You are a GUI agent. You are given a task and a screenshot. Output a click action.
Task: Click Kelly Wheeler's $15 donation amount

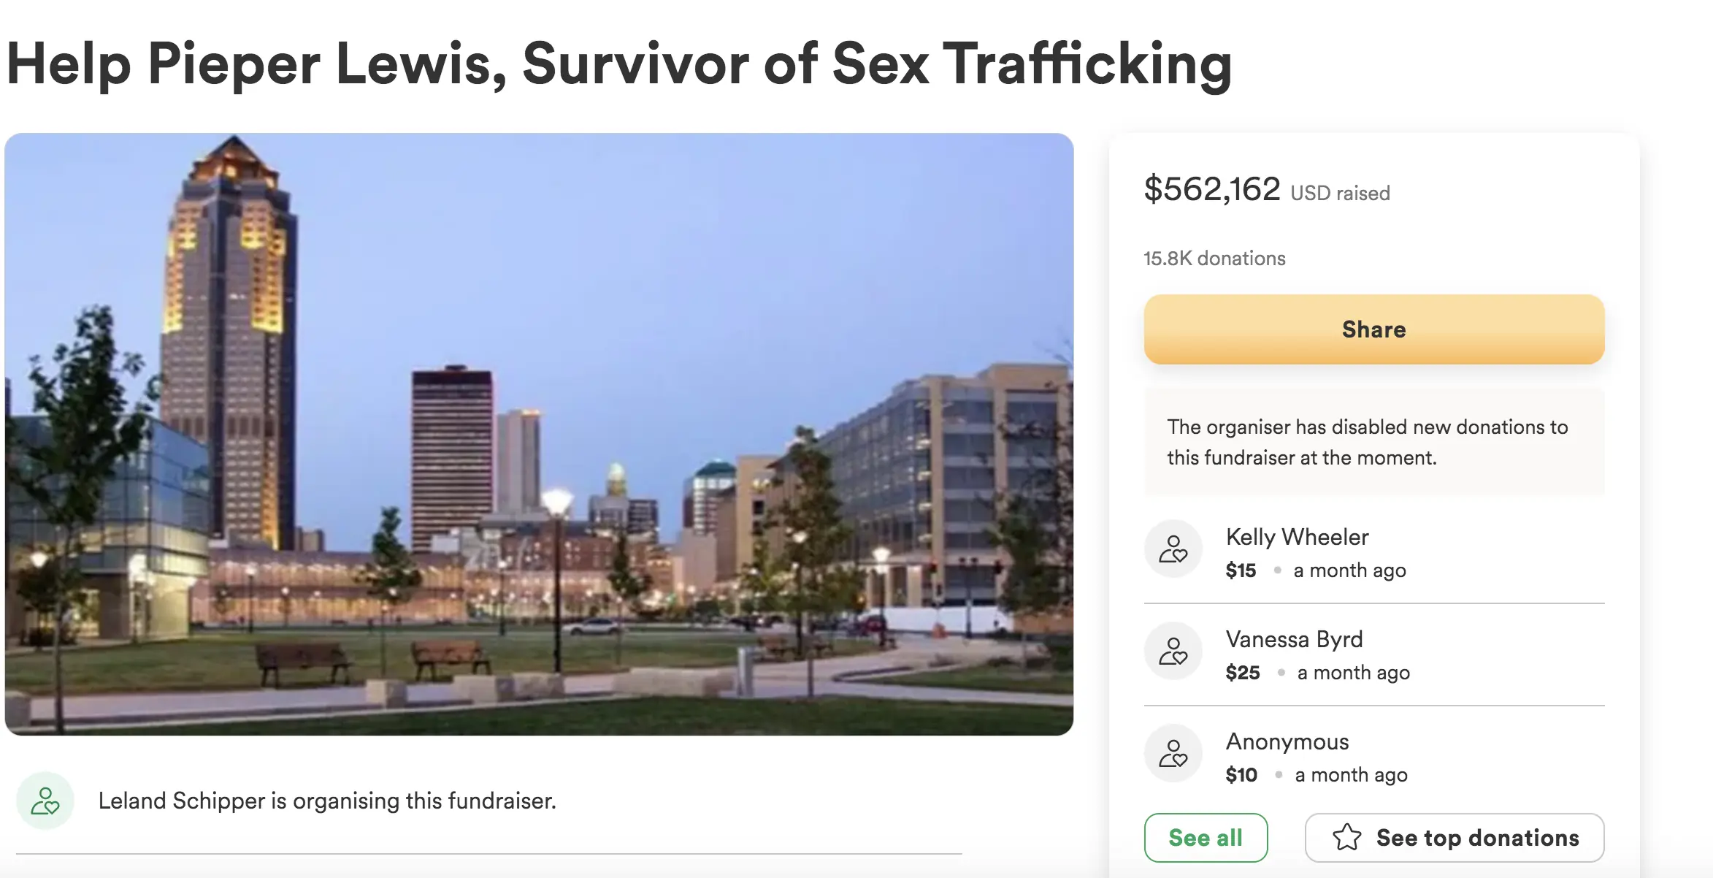pos(1241,570)
